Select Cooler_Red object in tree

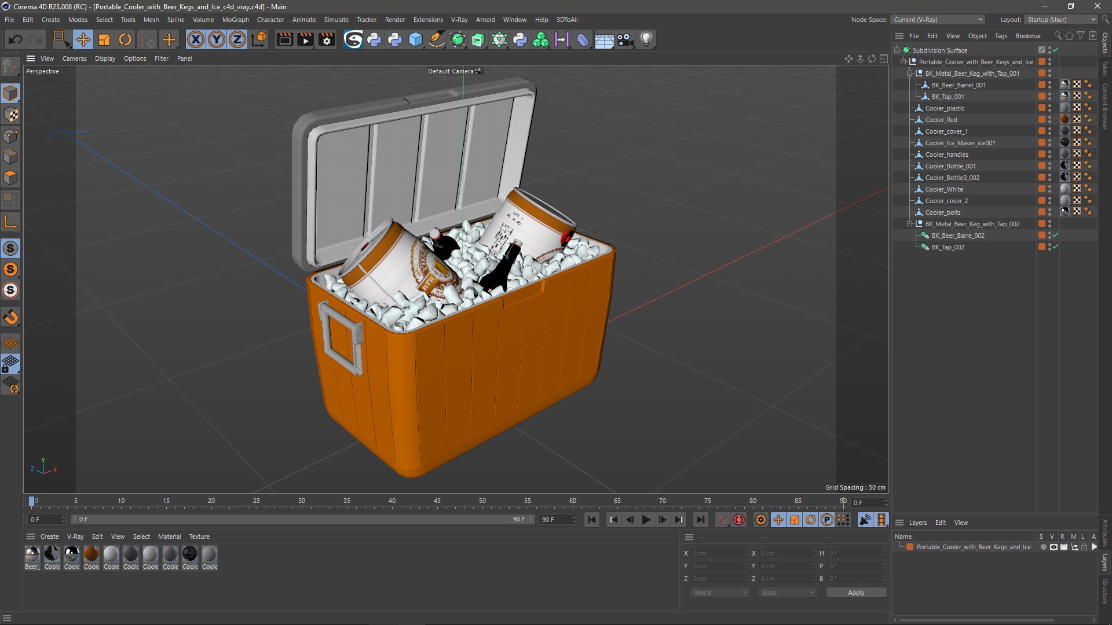(x=941, y=120)
